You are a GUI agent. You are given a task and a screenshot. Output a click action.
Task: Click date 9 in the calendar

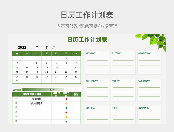coord(76,63)
